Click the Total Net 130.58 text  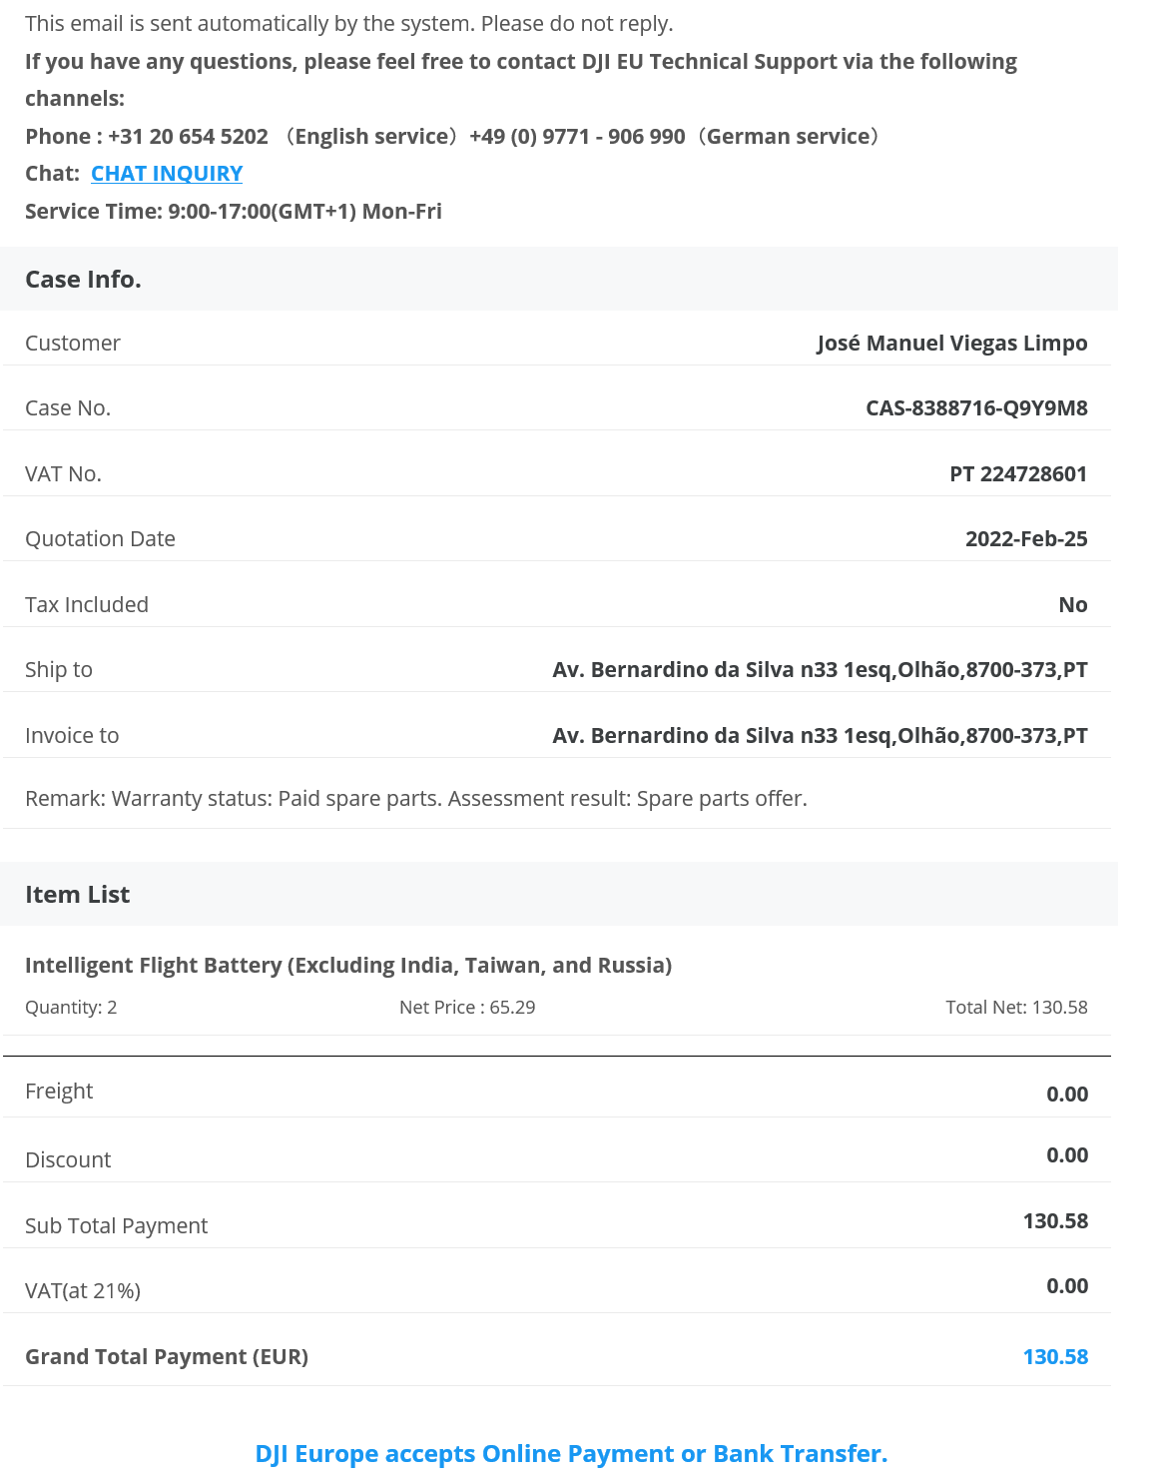(x=1016, y=1008)
